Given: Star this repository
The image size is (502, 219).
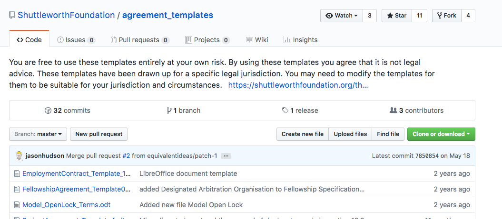Looking at the screenshot, I should [397, 16].
